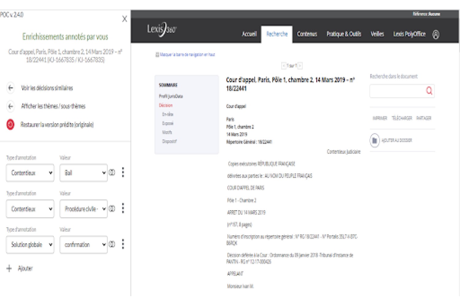Open the Veilles tab
The width and height of the screenshot is (460, 306).
(377, 34)
